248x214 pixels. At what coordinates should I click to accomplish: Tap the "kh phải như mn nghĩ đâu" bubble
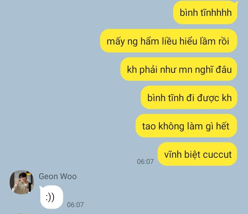pos(179,69)
